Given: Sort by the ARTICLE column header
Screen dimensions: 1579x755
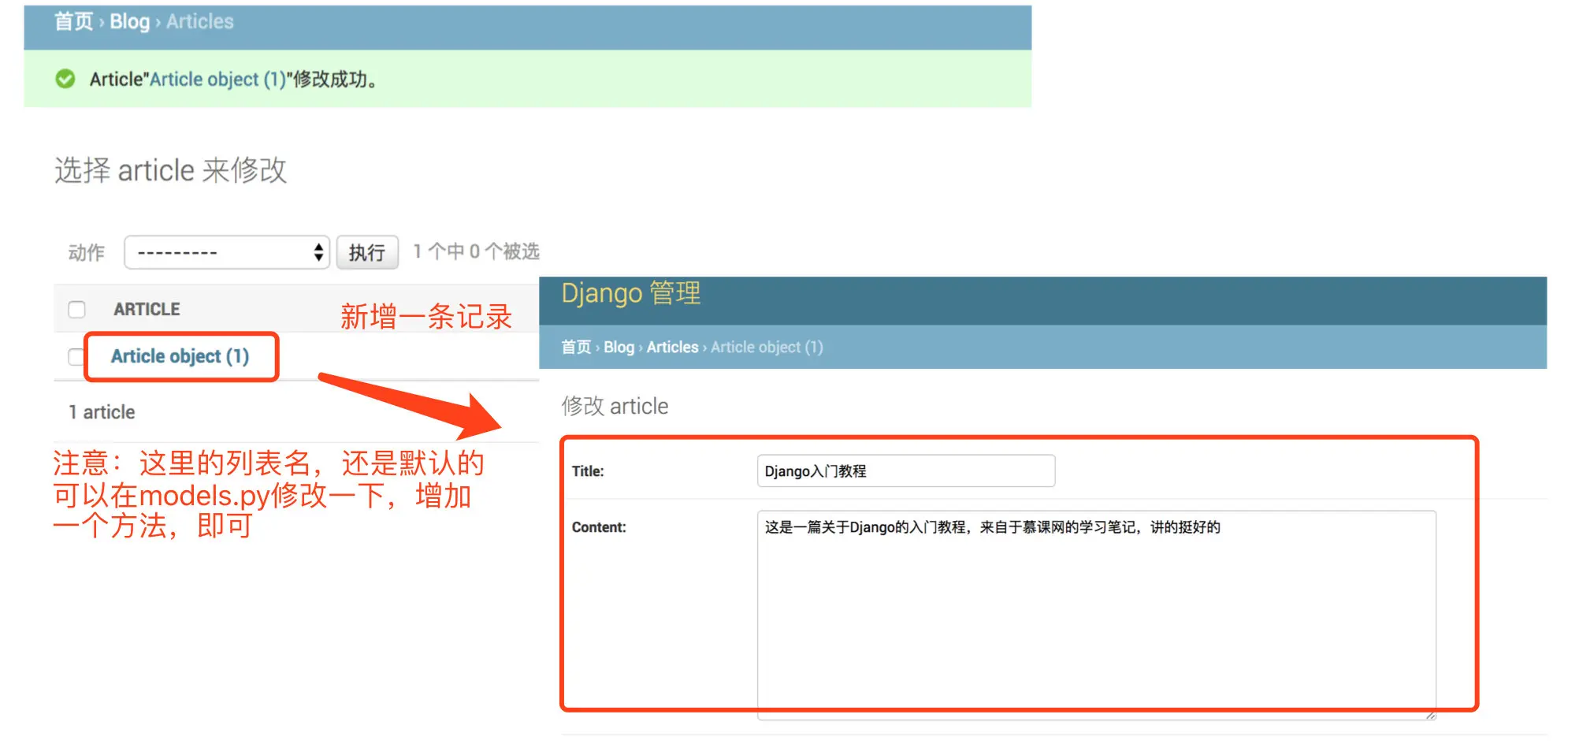Looking at the screenshot, I should (147, 309).
